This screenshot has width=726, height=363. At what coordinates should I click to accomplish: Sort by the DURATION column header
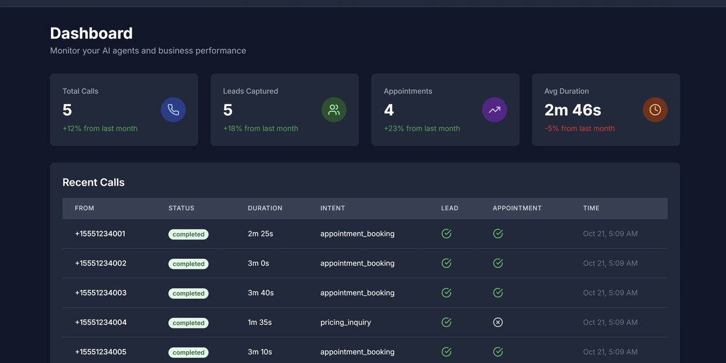(x=265, y=207)
